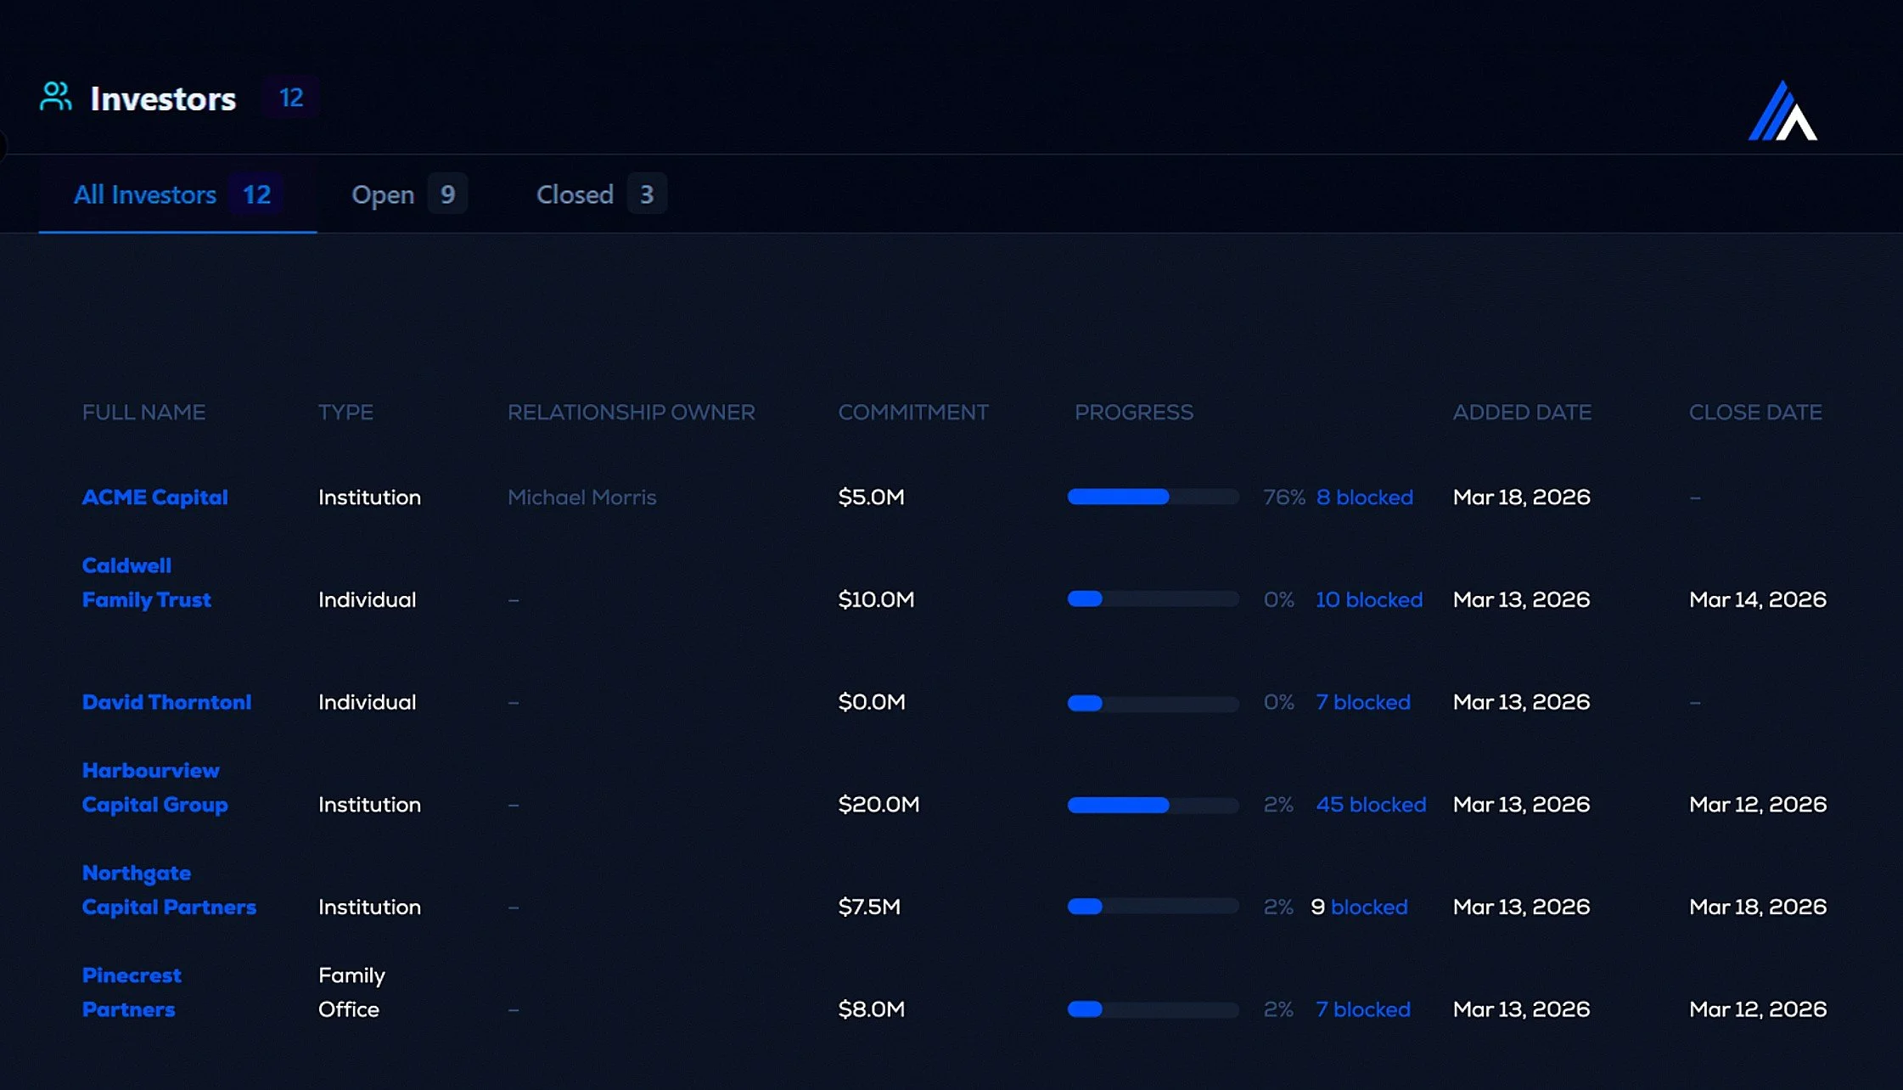Sort by COMMITMENT column header
1903x1090 pixels.
tap(913, 412)
